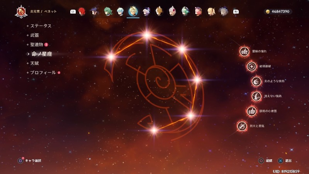Switch to the purple witch-hat character avatar
The image size is (309, 174).
click(94, 12)
